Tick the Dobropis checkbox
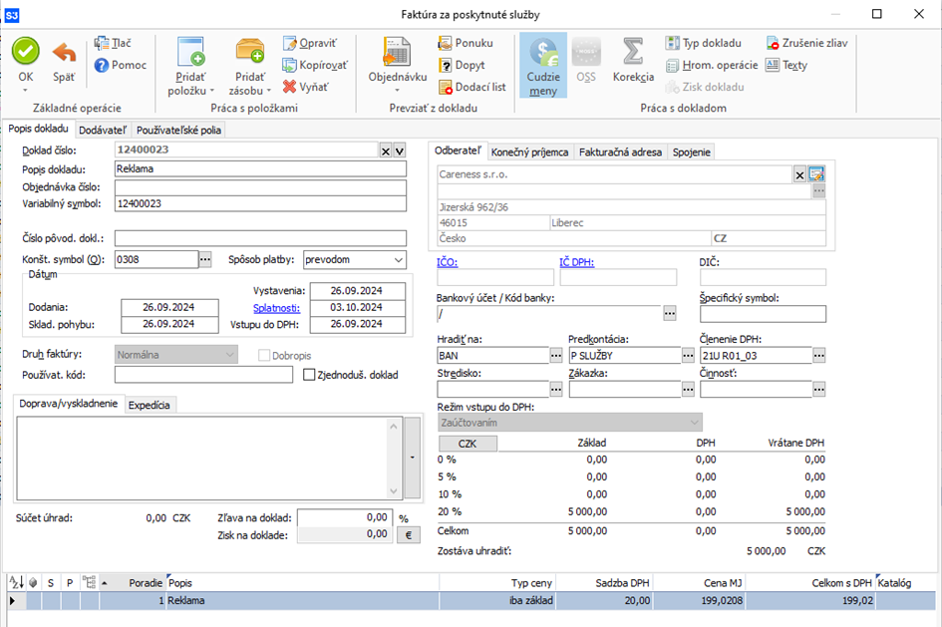Screen dimensions: 942x627 pos(264,354)
